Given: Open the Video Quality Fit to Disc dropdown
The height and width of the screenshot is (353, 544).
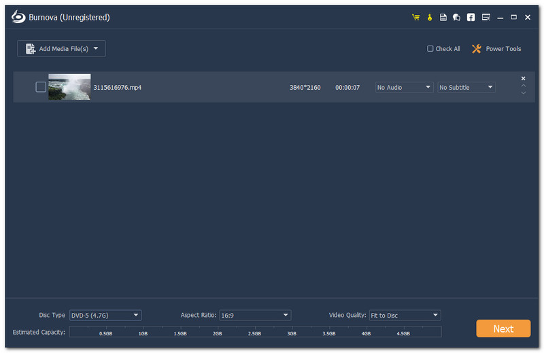Looking at the screenshot, I should point(405,315).
